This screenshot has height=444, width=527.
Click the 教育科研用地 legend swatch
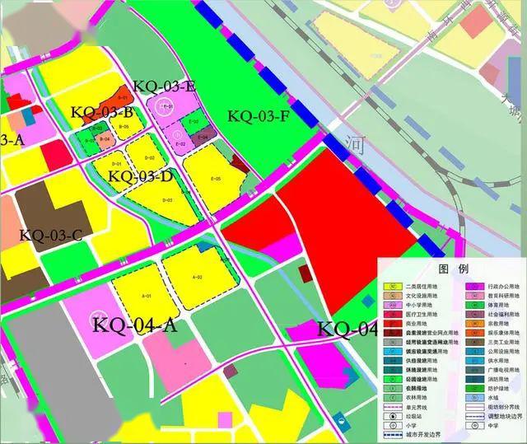point(474,296)
